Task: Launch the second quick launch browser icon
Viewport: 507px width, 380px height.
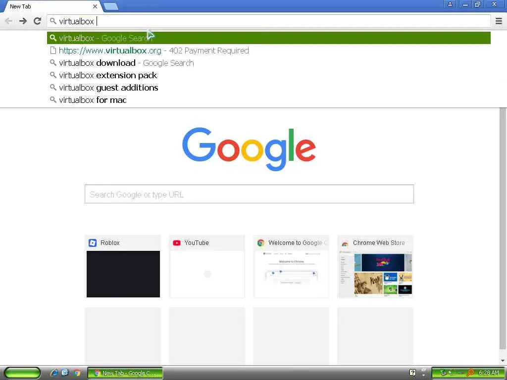Action: 65,373
